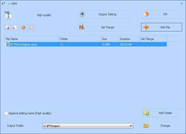
Task: Click the MP3 format icon
Action: point(8,15)
